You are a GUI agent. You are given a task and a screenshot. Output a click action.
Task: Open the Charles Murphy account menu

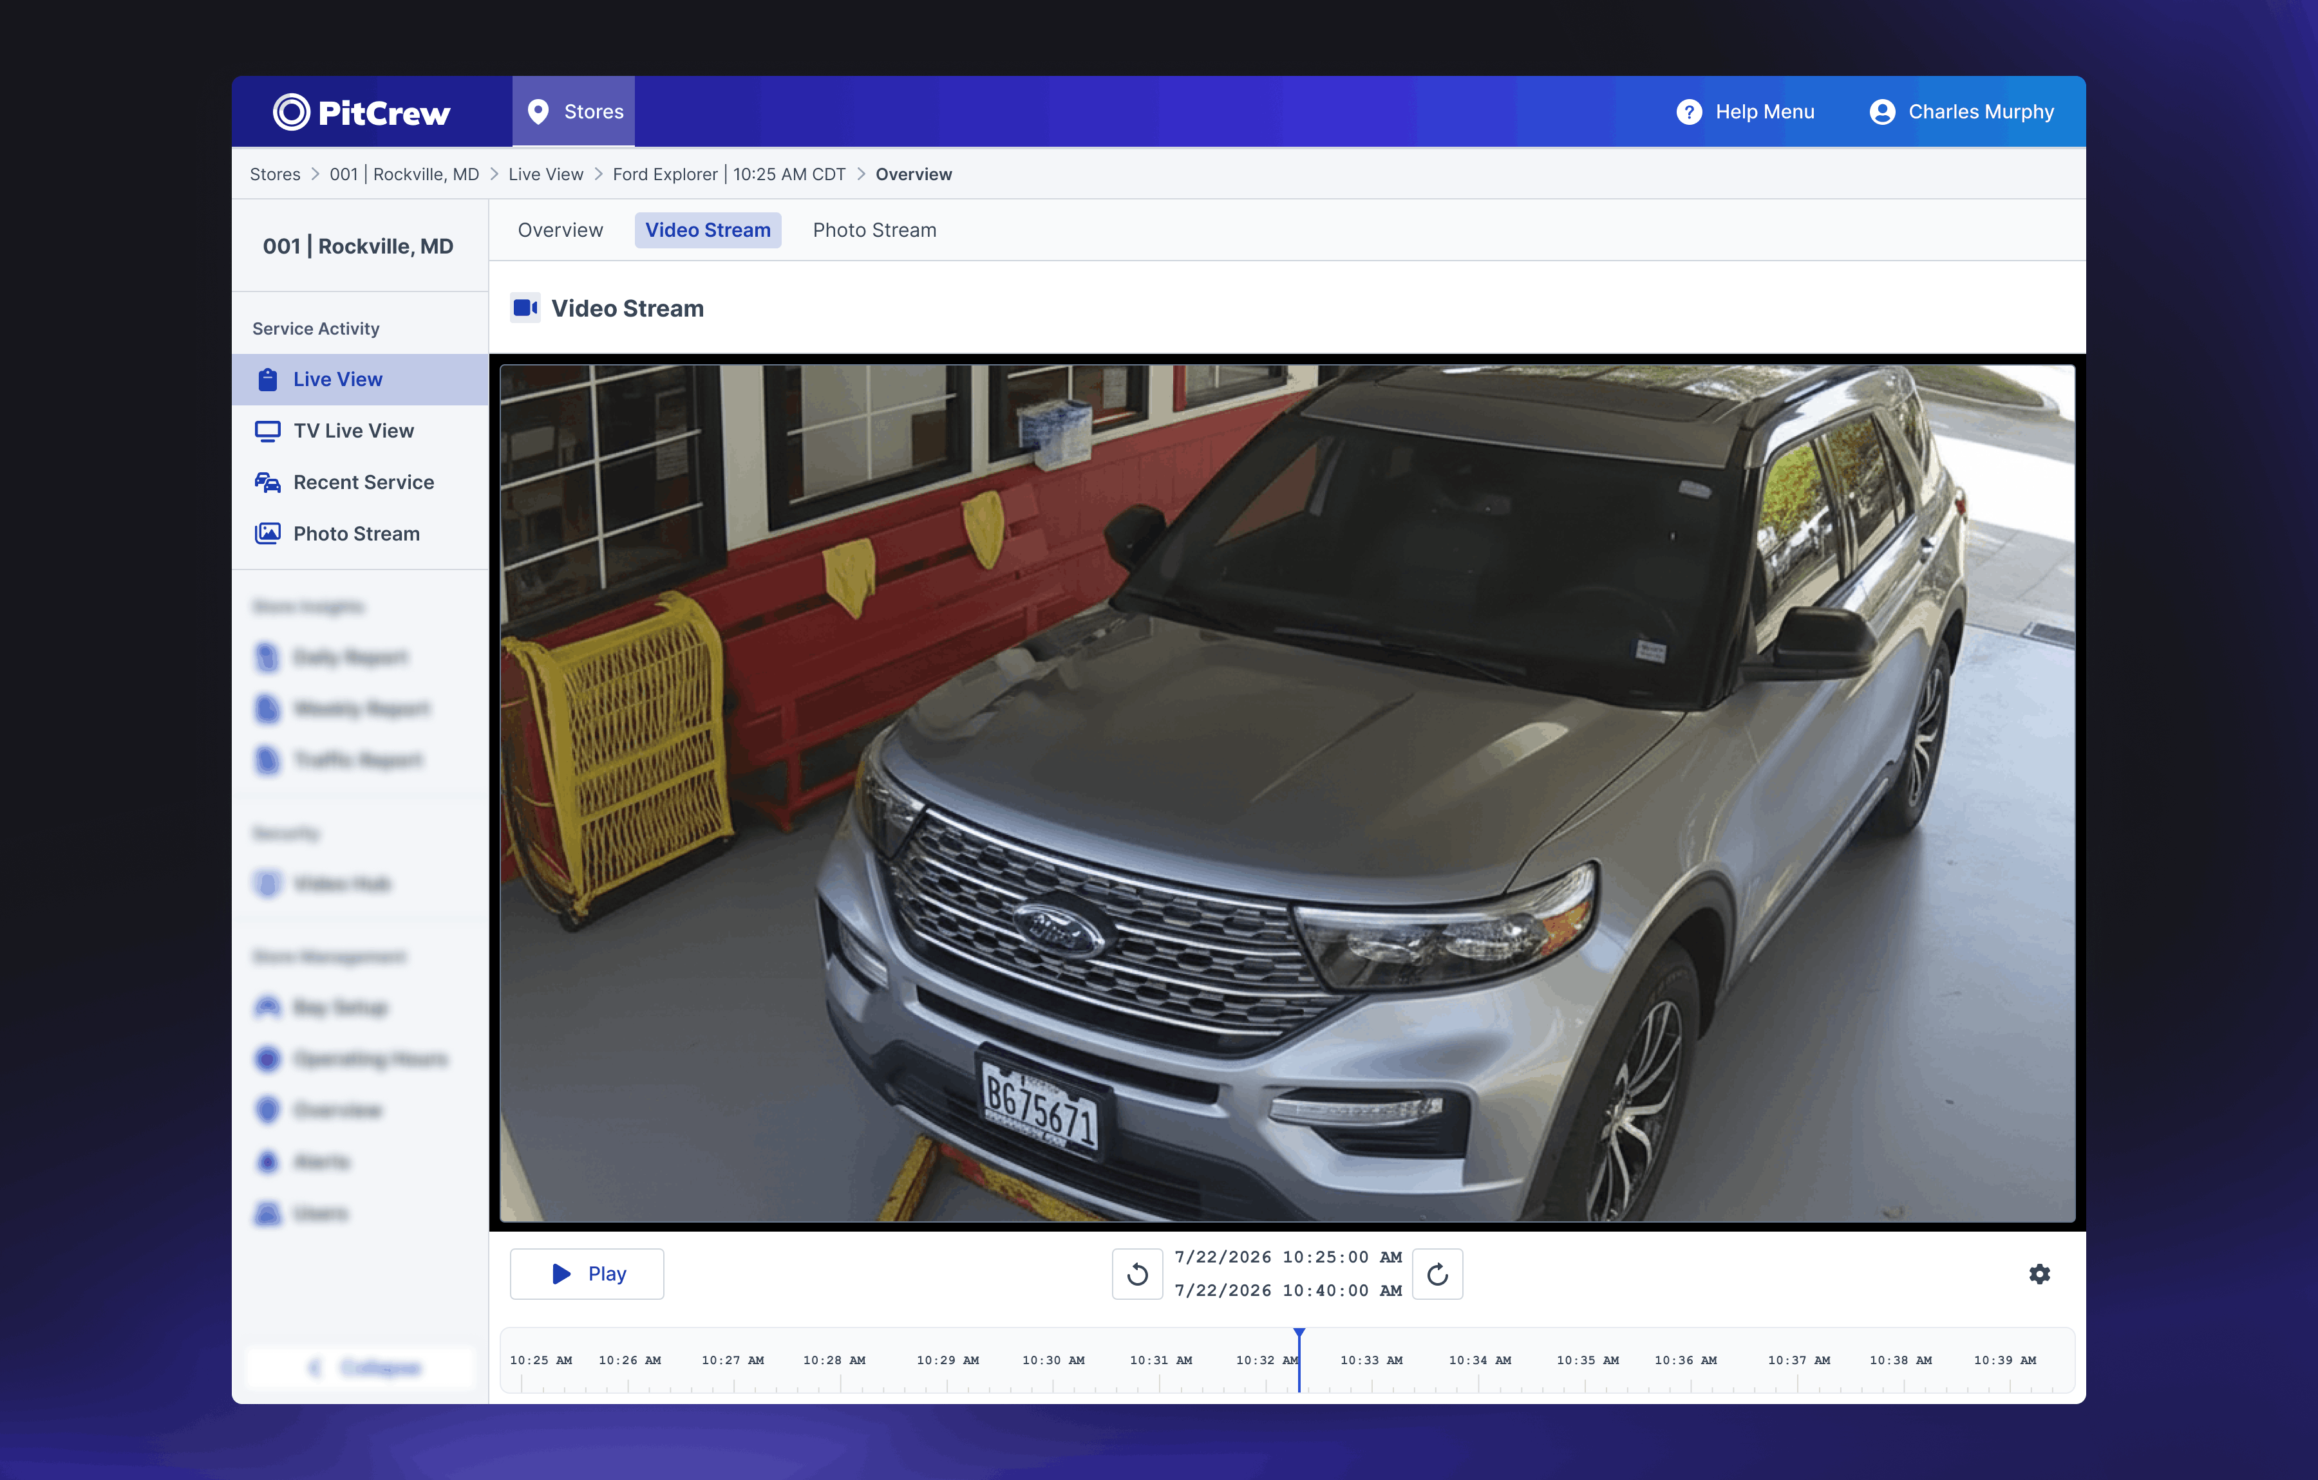[x=1961, y=111]
